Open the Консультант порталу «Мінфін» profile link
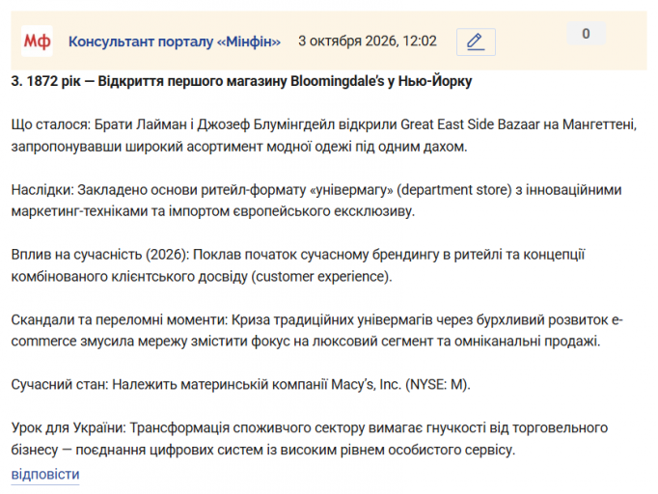 point(175,41)
